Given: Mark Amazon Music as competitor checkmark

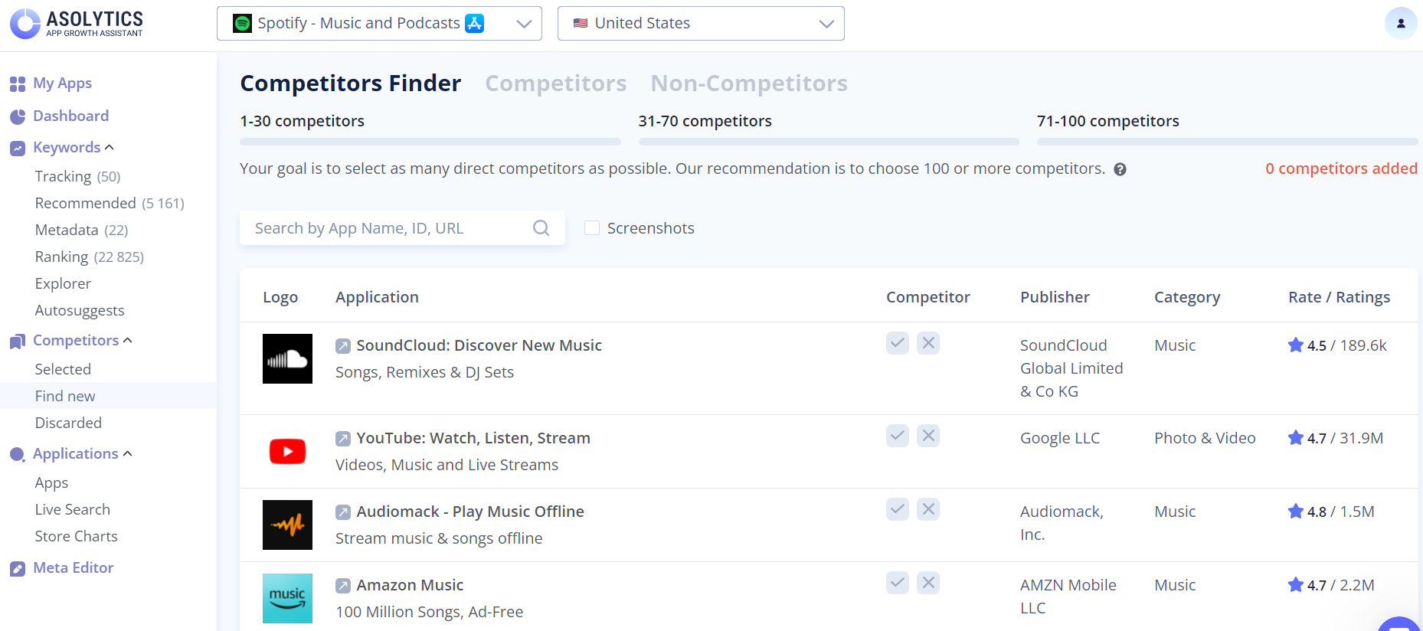Looking at the screenshot, I should click(x=898, y=583).
